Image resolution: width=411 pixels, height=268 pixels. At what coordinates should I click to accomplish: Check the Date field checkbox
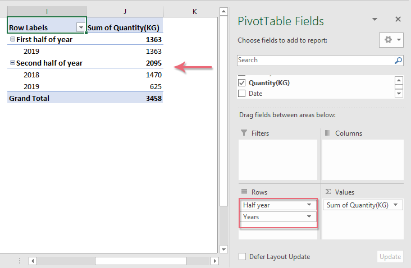point(242,94)
